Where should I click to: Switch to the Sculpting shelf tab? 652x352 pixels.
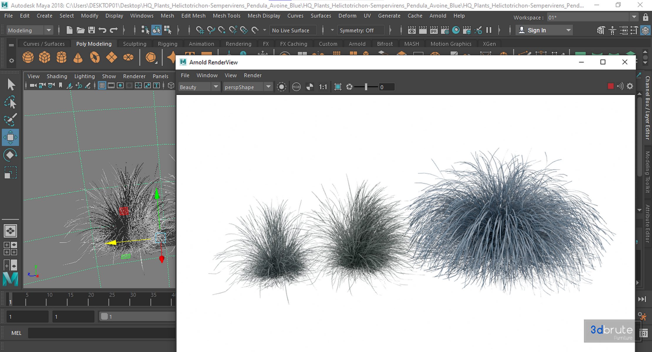134,44
